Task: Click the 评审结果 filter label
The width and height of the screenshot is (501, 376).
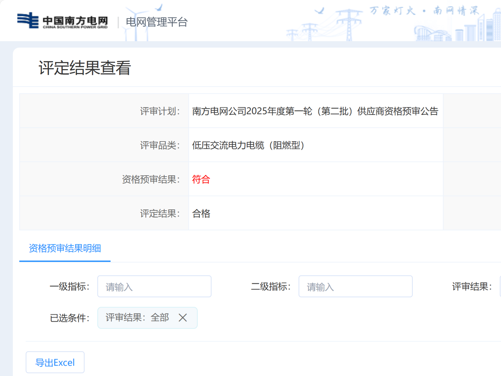Action: tap(471, 286)
